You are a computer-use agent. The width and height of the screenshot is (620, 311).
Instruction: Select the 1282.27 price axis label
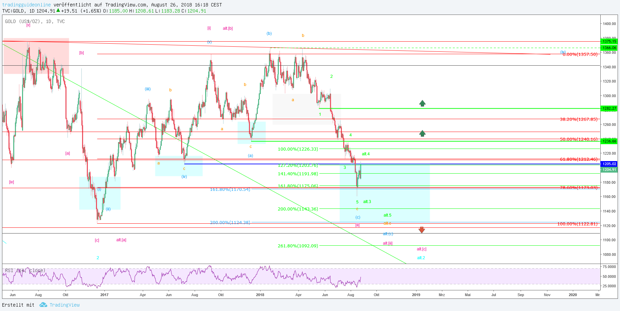[x=609, y=108]
